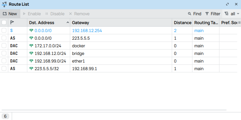Screen dimensions: 241x120
Task: Open the 'all' filter dropdown
Action: [232, 14]
